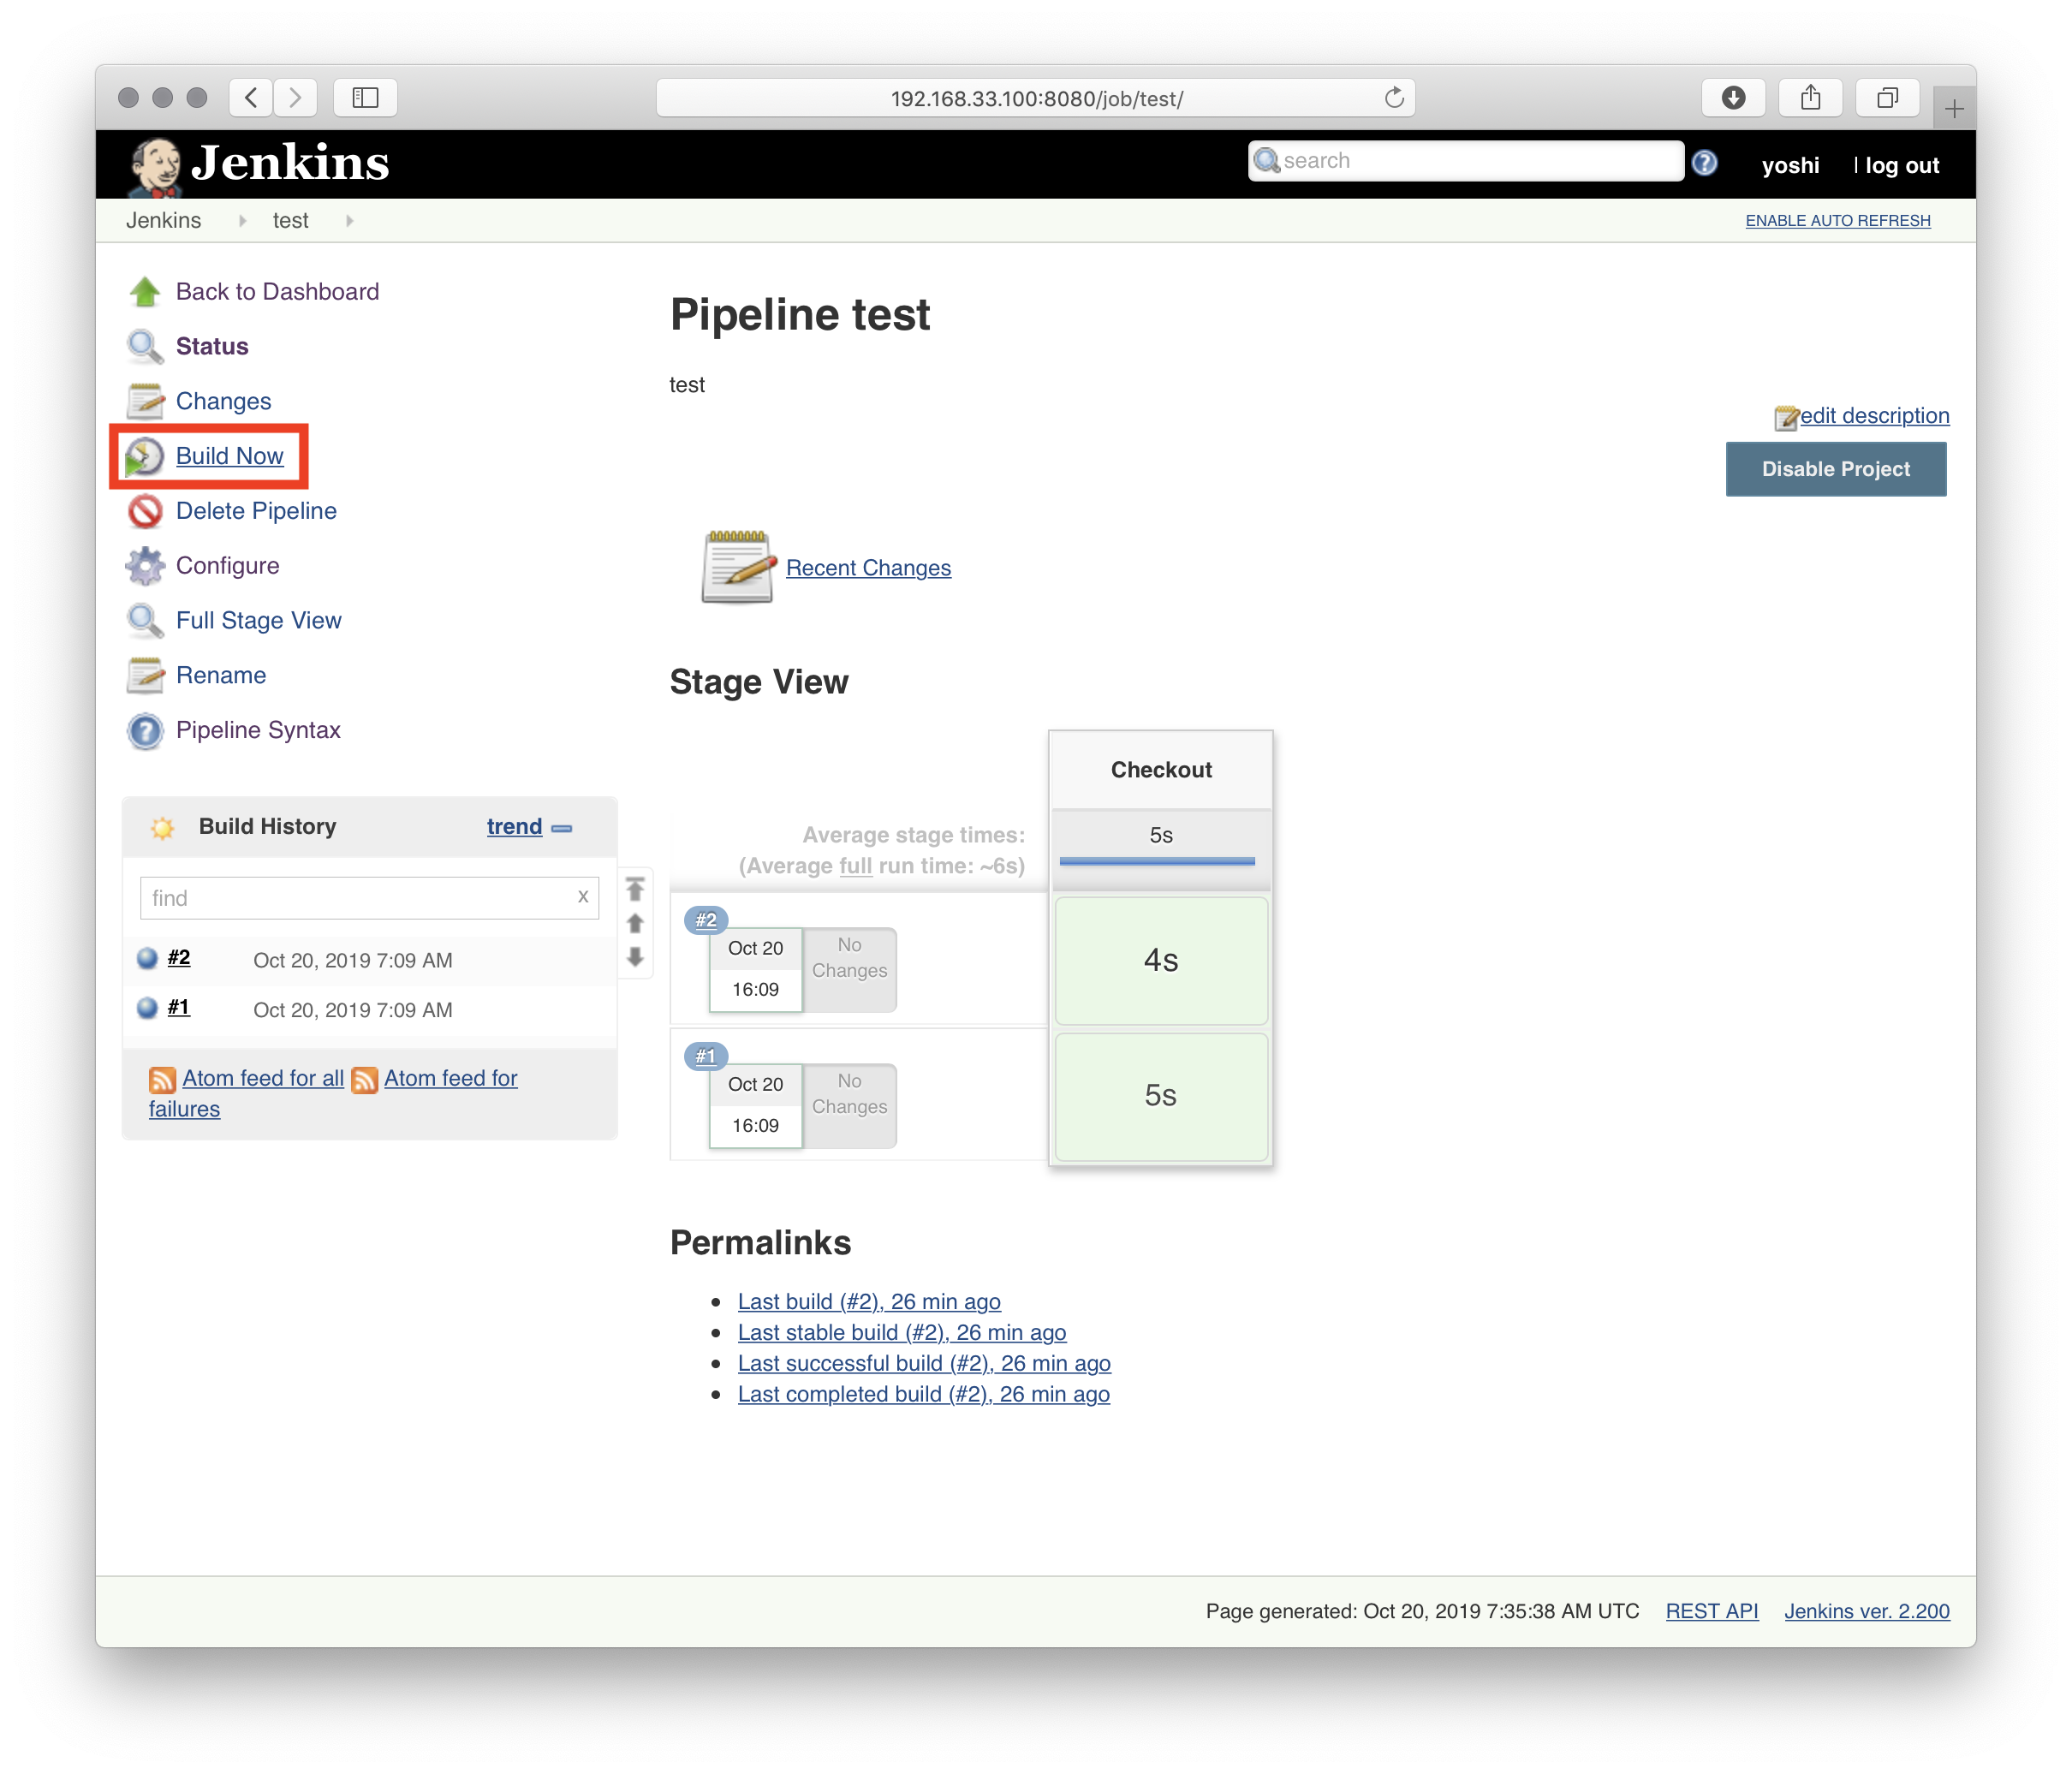The height and width of the screenshot is (1774, 2072).
Task: Click the edit description pencil icon
Action: [1786, 417]
